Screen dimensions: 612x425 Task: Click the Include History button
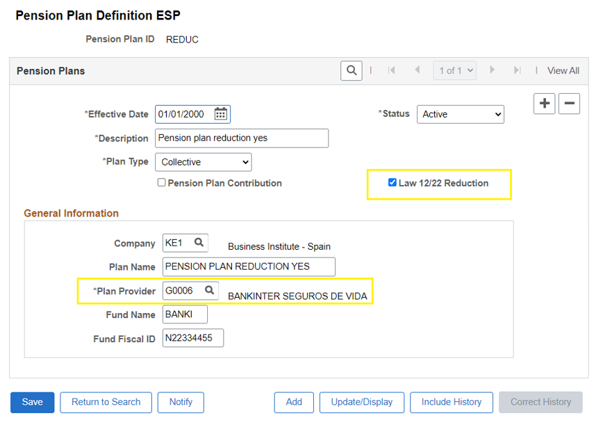(451, 402)
